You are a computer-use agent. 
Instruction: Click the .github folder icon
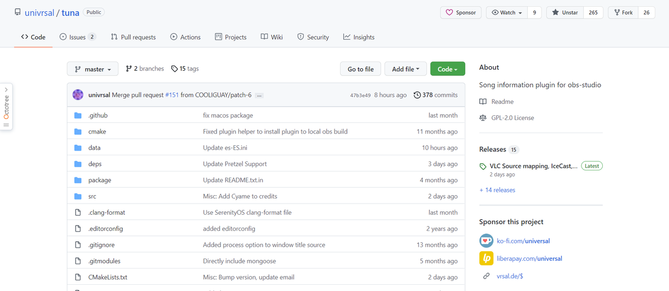78,116
